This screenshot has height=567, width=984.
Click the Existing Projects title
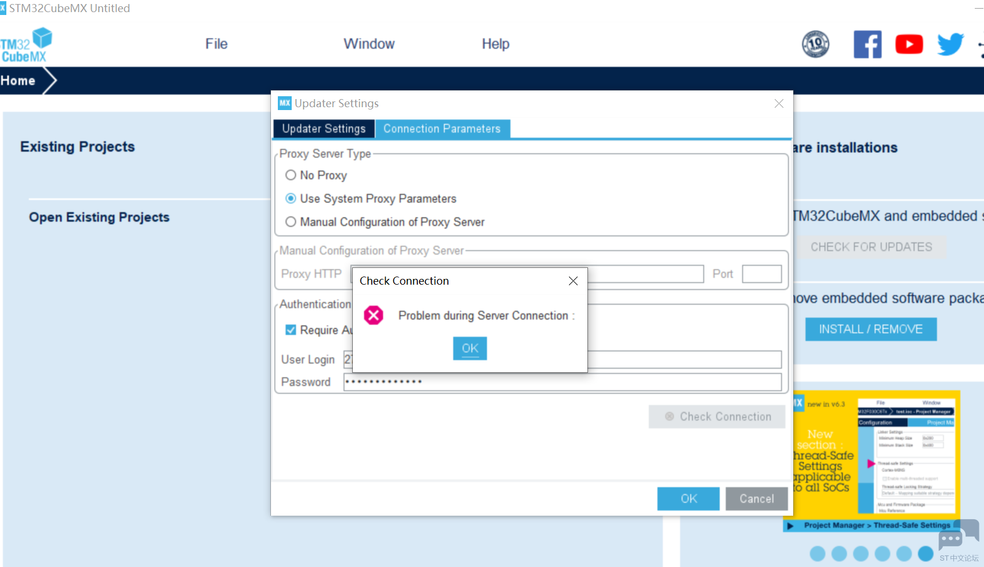point(77,147)
